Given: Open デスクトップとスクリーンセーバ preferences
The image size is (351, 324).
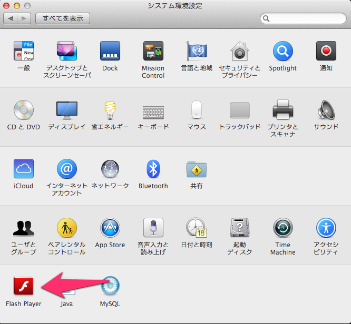Looking at the screenshot, I should 67,51.
